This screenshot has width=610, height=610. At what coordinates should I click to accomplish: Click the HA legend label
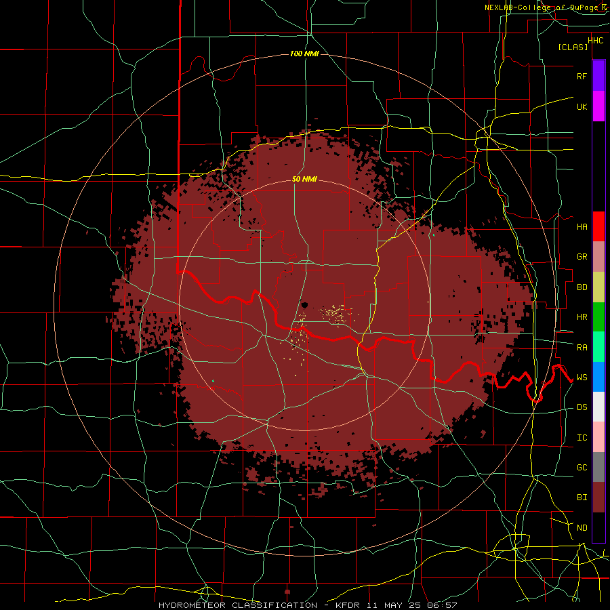coord(582,227)
